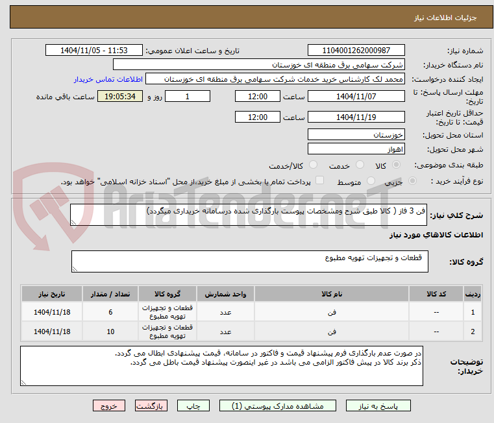Click the response deadline time 12:00
494x423 pixels.
258,96
